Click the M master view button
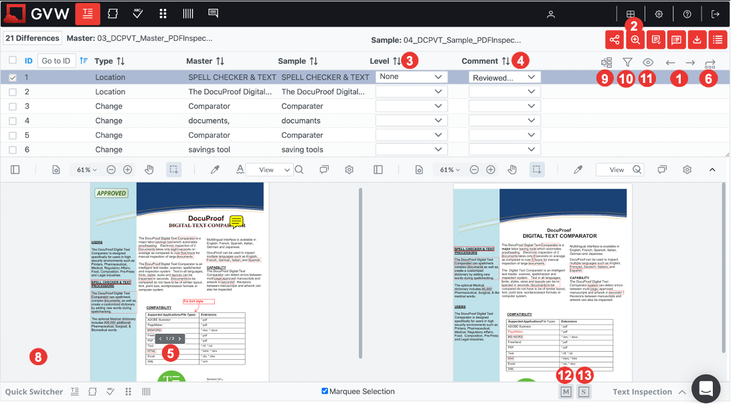Viewport: 731px width, 404px height. [x=565, y=392]
